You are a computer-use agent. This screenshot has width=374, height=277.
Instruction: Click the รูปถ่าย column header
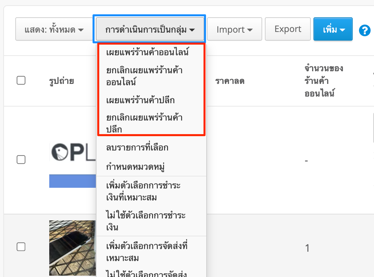[62, 81]
